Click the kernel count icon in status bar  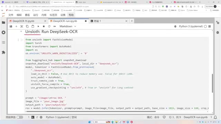pos(41,117)
